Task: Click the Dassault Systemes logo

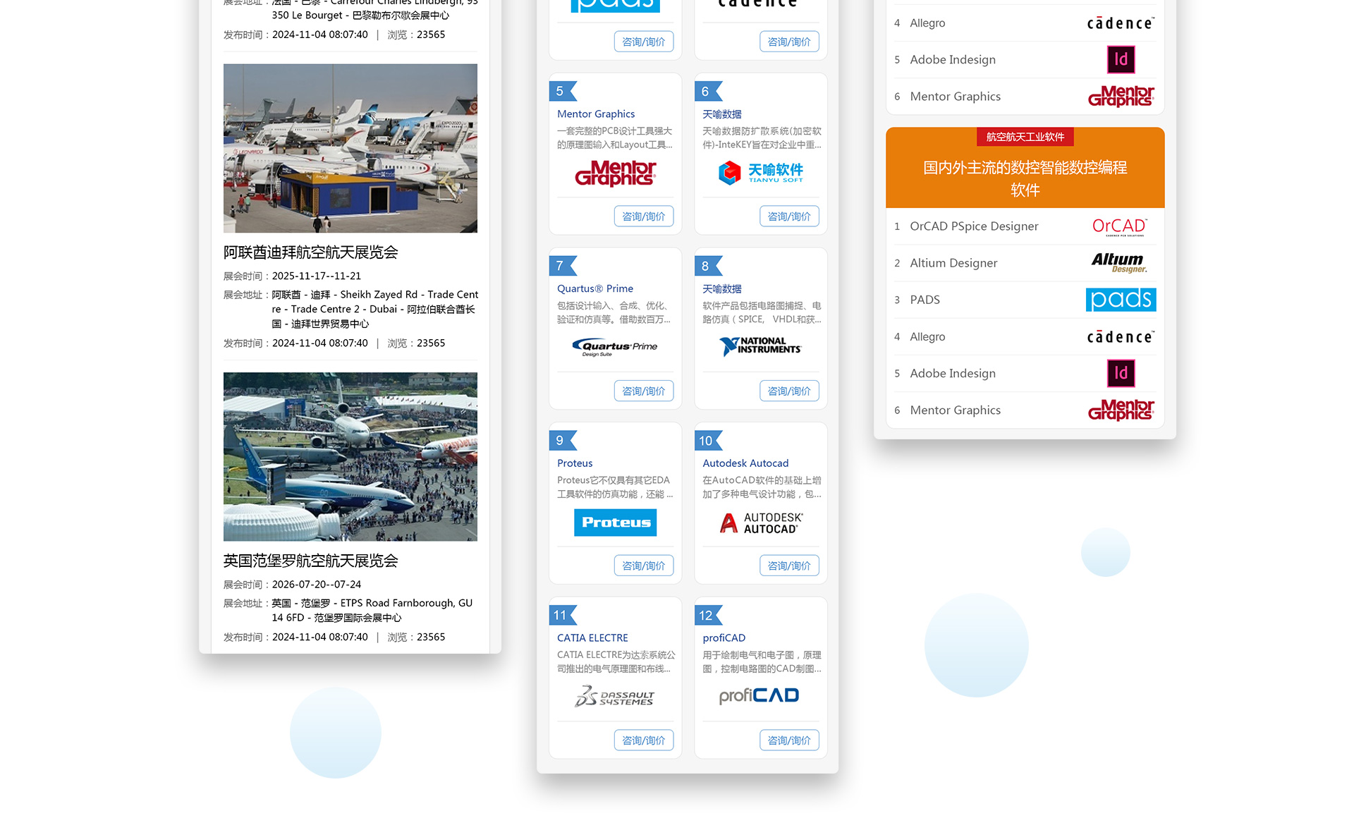Action: (615, 697)
